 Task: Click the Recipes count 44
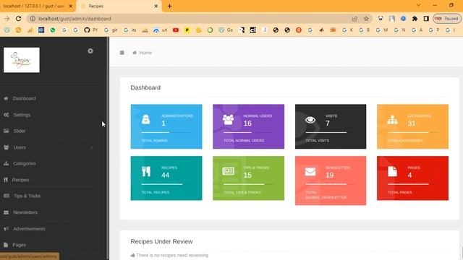click(x=166, y=175)
